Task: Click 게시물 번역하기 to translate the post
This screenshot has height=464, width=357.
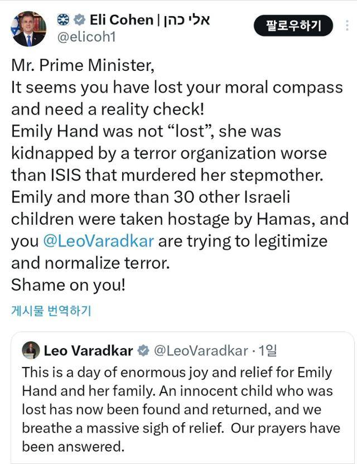Action: click(x=51, y=311)
